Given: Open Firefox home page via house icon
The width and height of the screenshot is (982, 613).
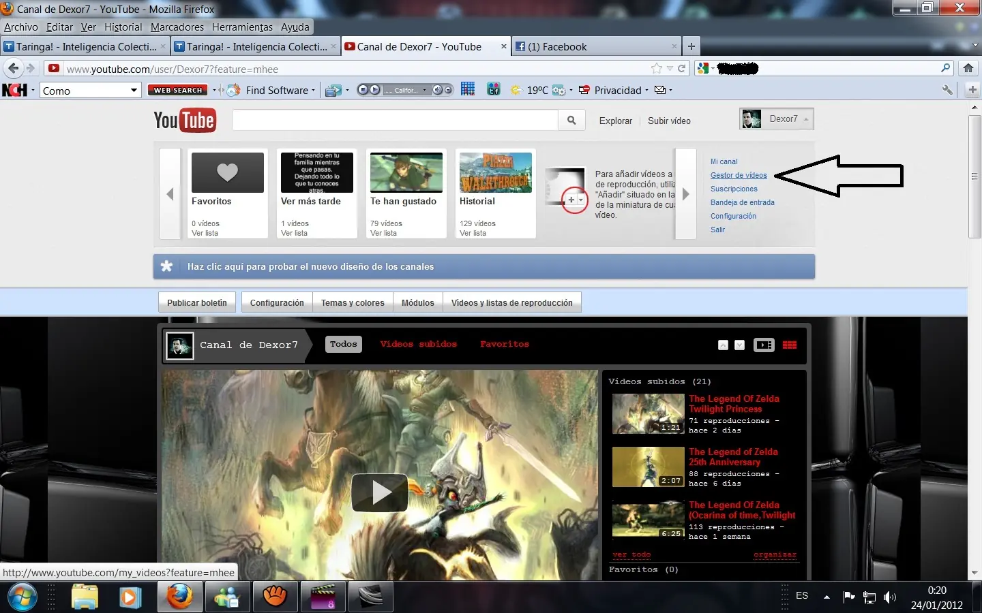Looking at the screenshot, I should (968, 68).
